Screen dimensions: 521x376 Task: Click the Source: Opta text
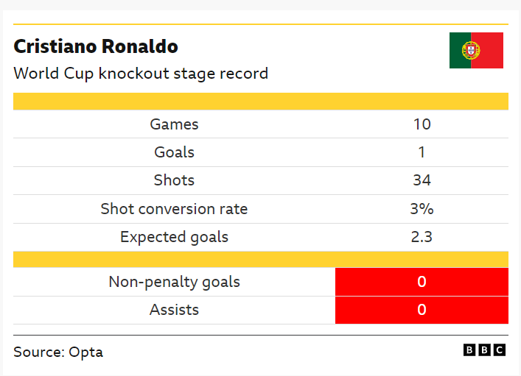[58, 352]
